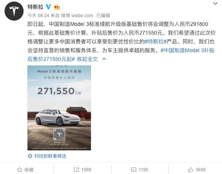The width and height of the screenshot is (222, 174).
Task: Expand the post options chevron menu
Action: pos(215,3)
